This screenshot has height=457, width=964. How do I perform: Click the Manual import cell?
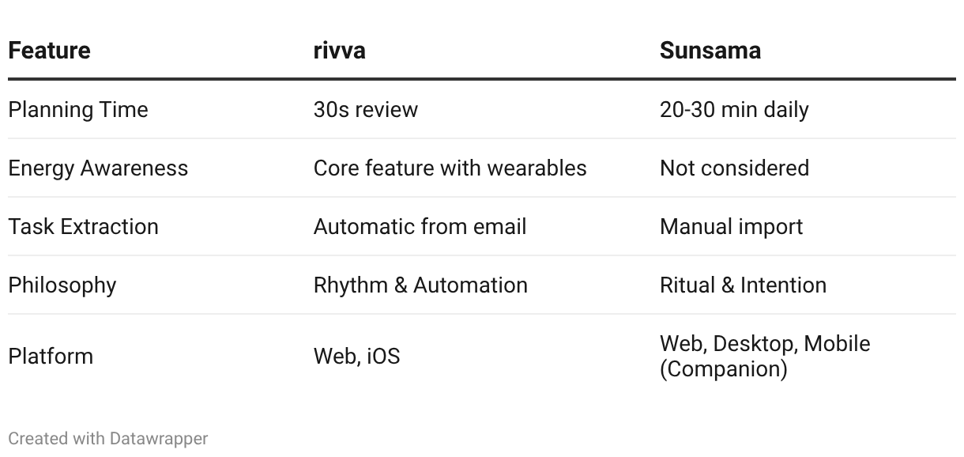pos(731,226)
